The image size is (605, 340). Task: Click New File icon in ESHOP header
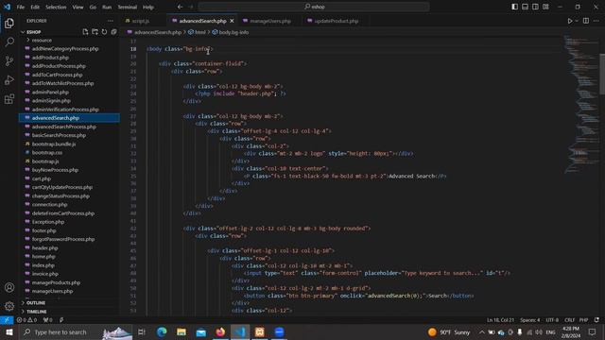(85, 32)
